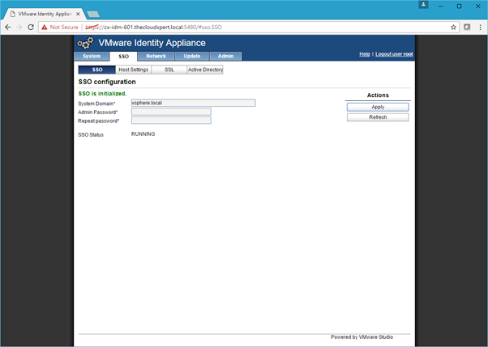Bookmark this page with the star icon

pos(454,27)
